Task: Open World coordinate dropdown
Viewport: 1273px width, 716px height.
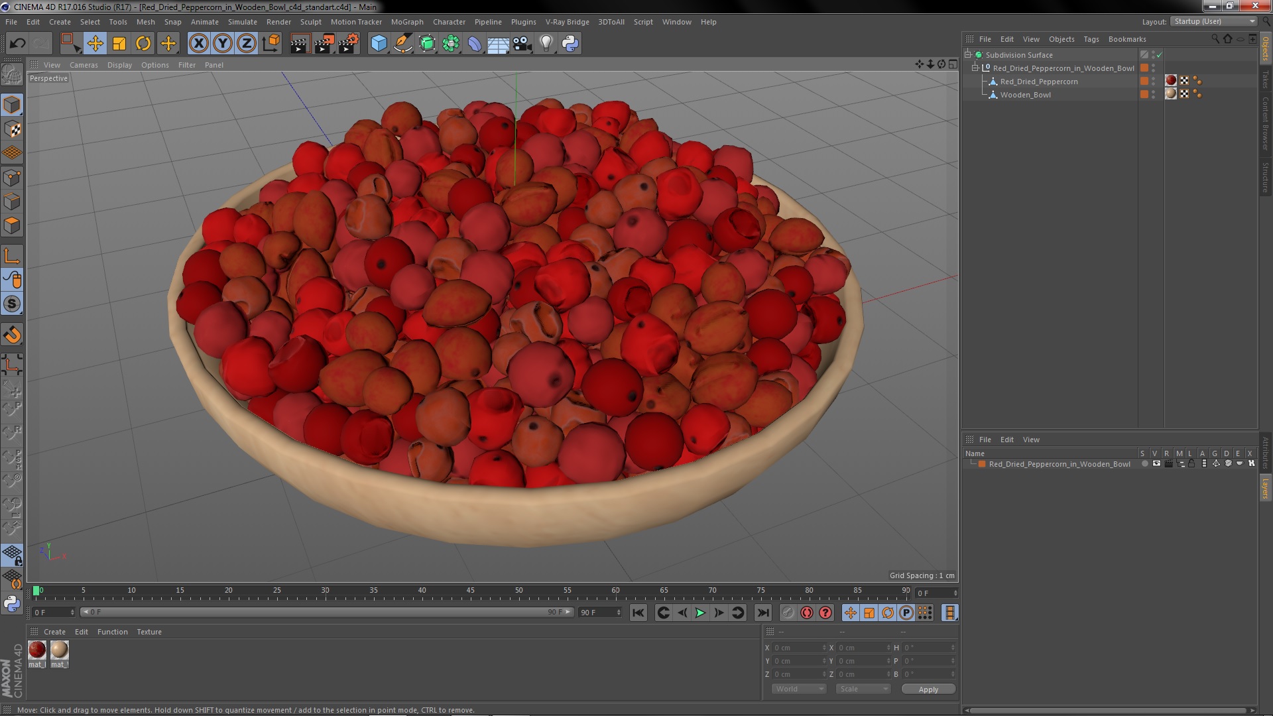Action: tap(799, 689)
